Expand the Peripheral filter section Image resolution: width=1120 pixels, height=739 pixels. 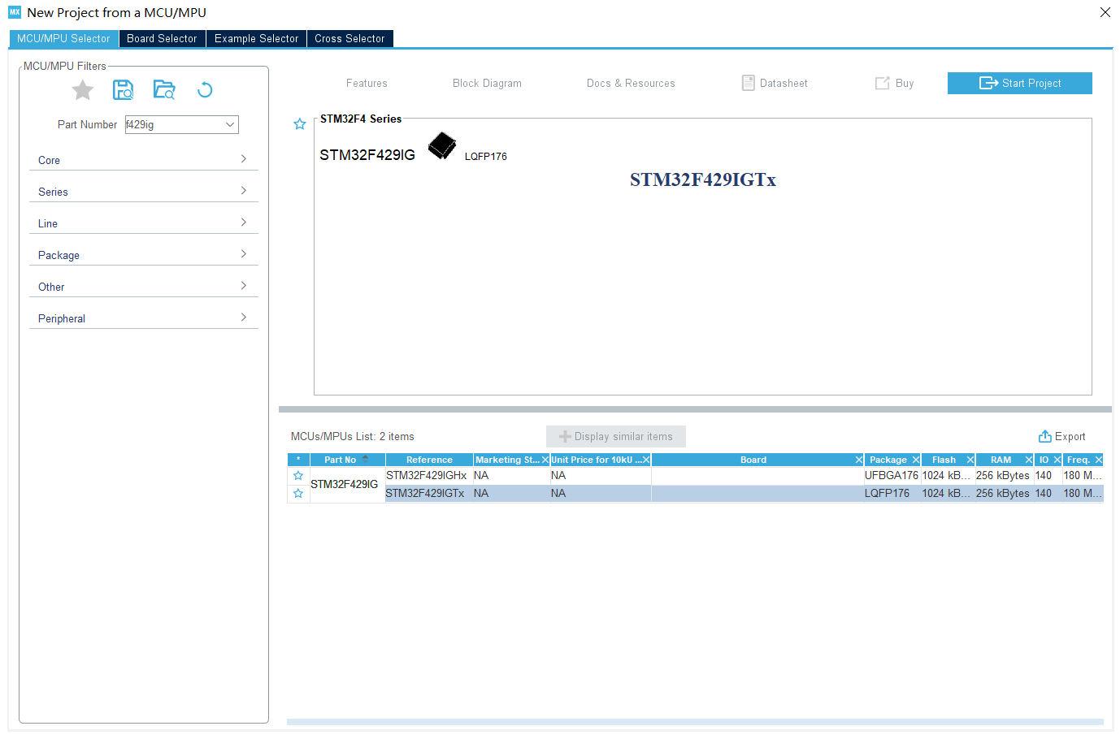click(143, 318)
